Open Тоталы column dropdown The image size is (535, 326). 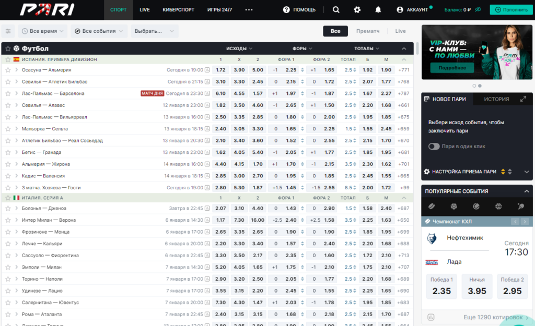tap(367, 49)
